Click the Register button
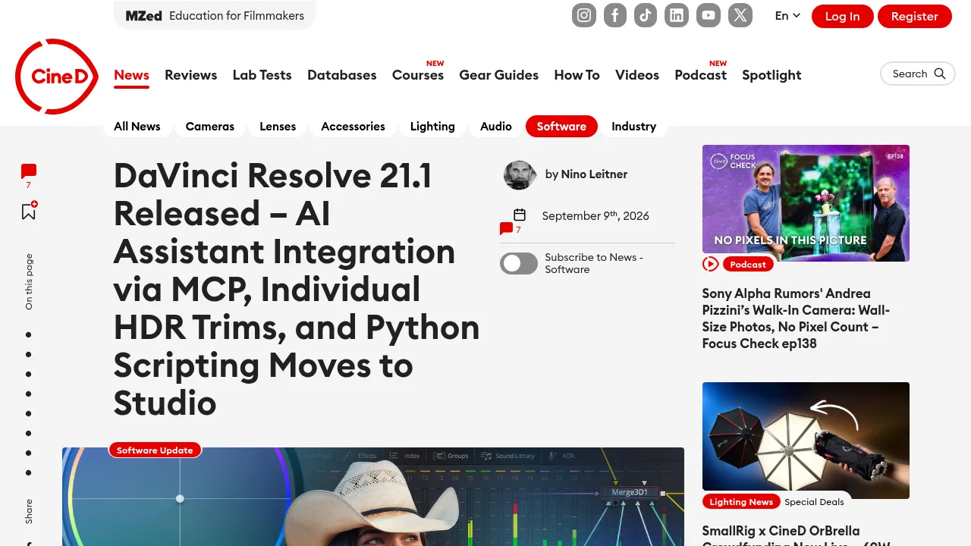The image size is (971, 546). coord(915,17)
